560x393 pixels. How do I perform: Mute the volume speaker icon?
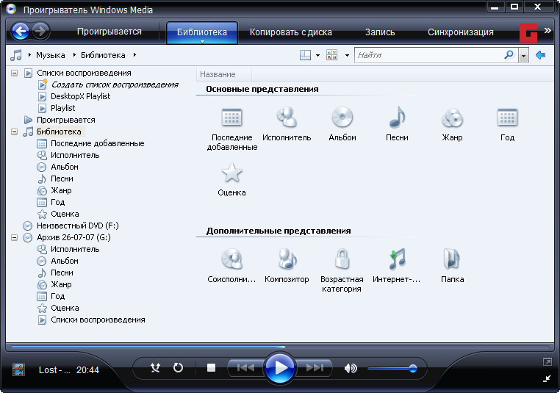tap(351, 368)
